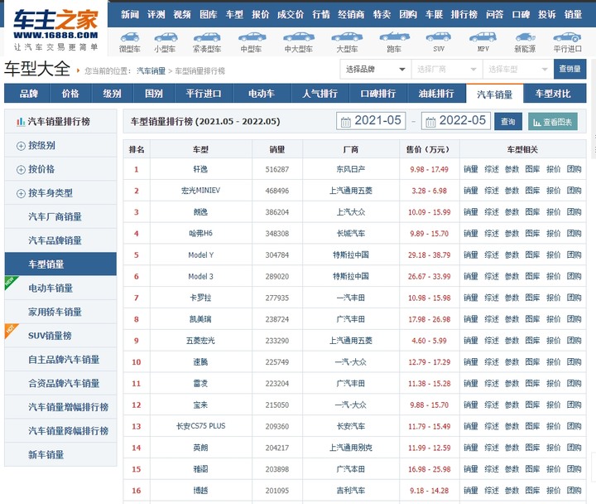Open the 紧凑型车 category icon
596x504 pixels.
coord(207,37)
